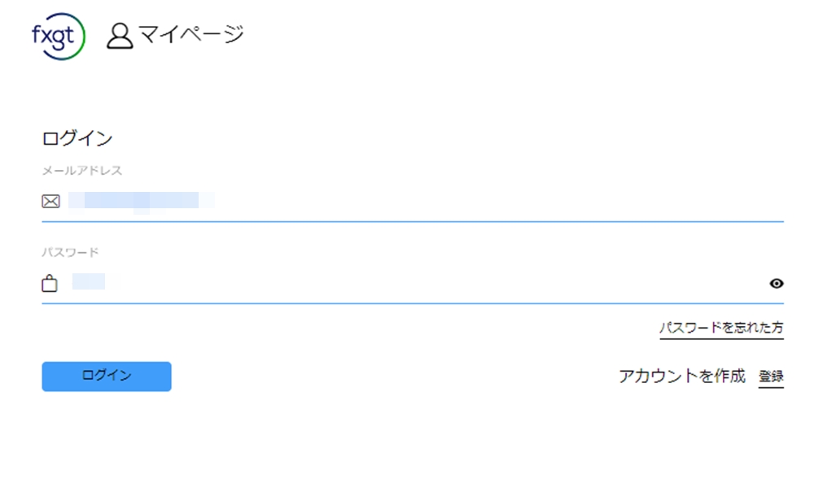The image size is (814, 488).
Task: Open the パスワードを忘れた方 link
Action: point(720,326)
